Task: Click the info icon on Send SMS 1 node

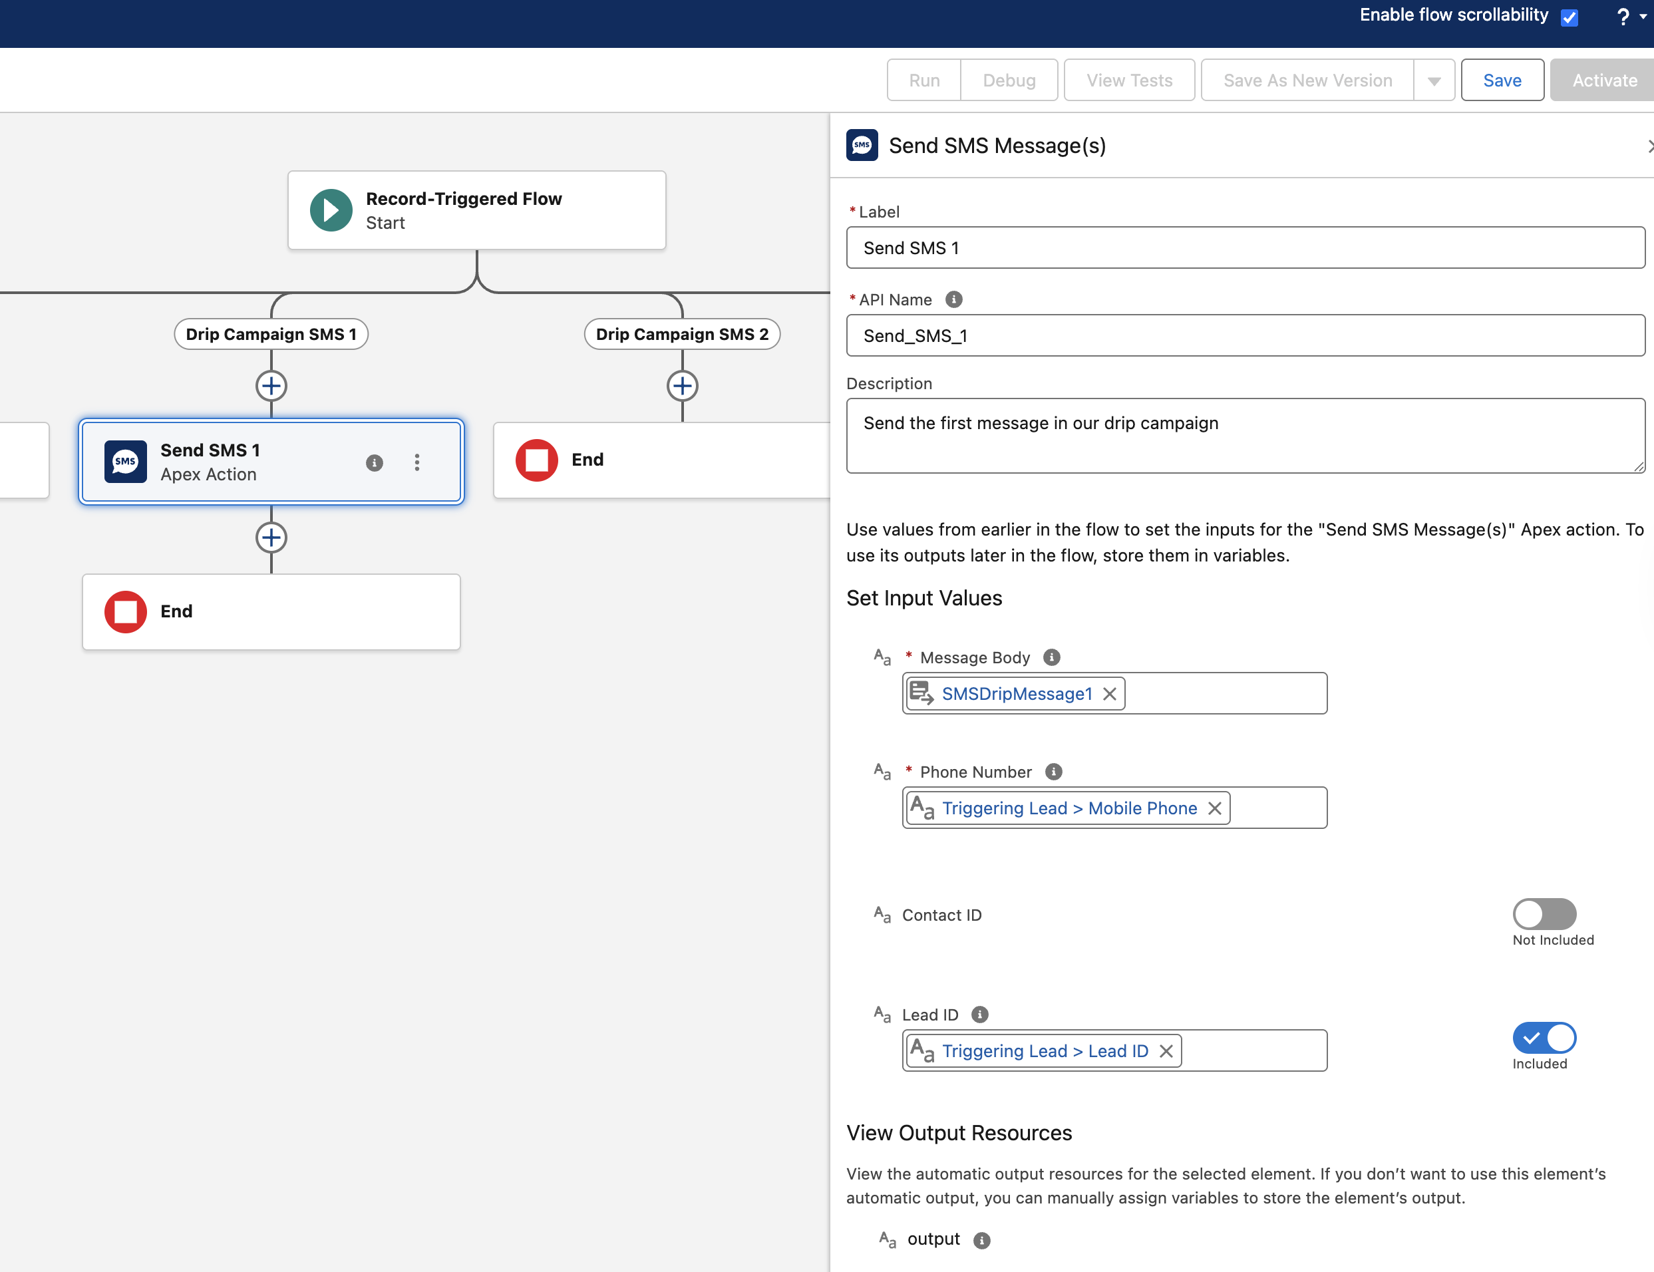Action: tap(374, 462)
